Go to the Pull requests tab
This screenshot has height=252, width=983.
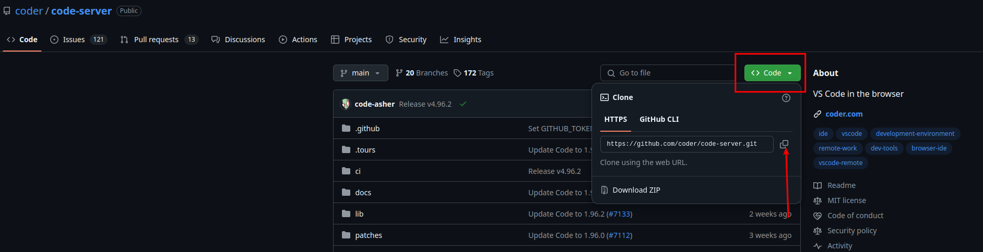click(159, 40)
